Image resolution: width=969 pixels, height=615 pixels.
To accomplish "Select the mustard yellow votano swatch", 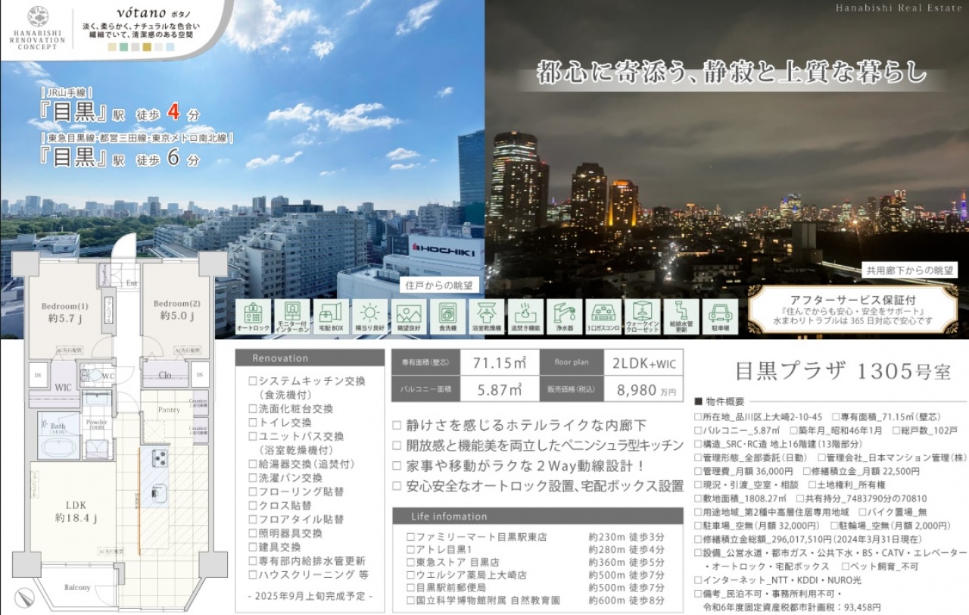I will [147, 47].
